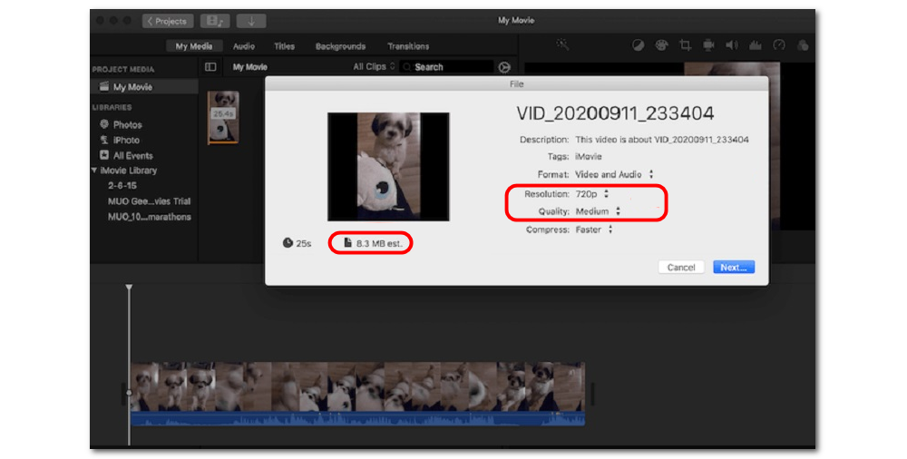Open the stabilization camera tool
This screenshot has height=459, width=907.
point(708,45)
